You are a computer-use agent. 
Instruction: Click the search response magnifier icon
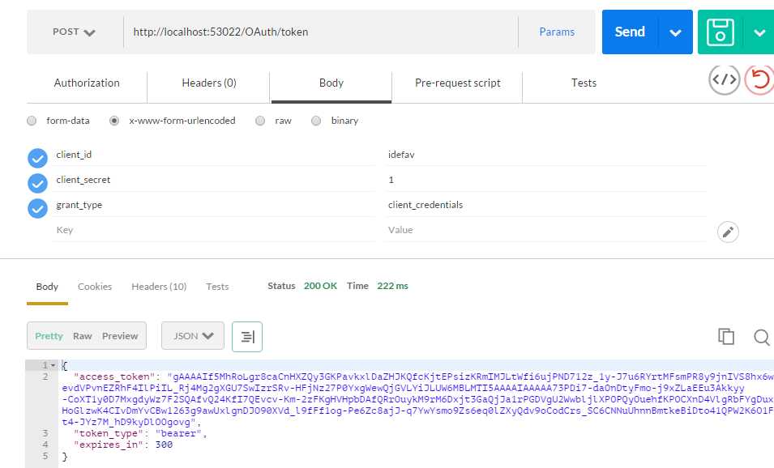pos(762,338)
